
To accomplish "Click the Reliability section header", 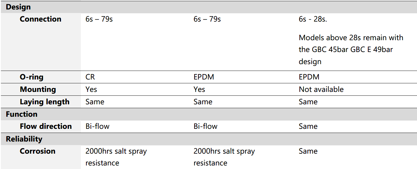I will tap(24, 139).
